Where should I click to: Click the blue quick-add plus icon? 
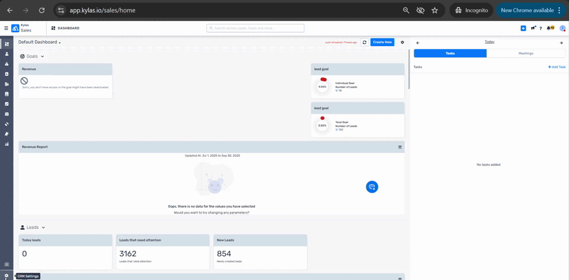(x=523, y=28)
